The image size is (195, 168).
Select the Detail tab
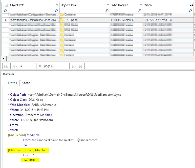click(12, 83)
